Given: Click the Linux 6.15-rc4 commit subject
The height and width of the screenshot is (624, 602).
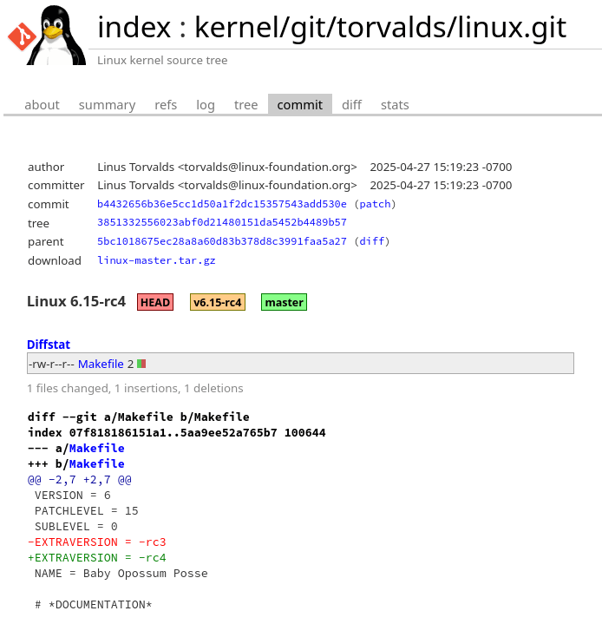Looking at the screenshot, I should [x=76, y=301].
